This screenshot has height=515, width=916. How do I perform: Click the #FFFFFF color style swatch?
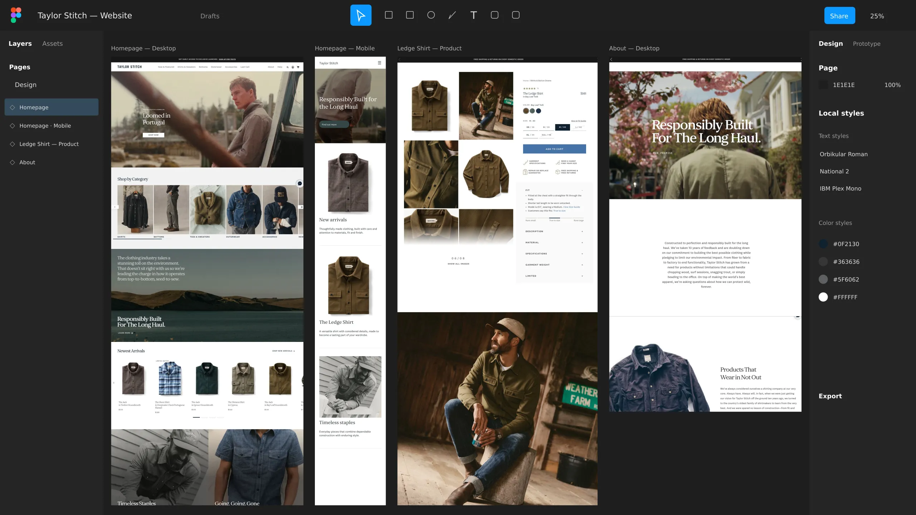click(823, 297)
